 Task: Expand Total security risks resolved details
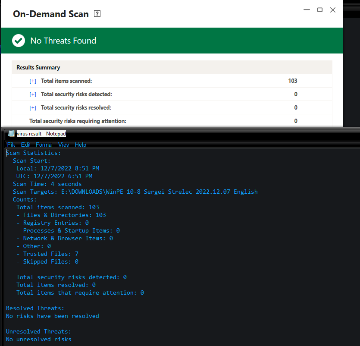click(x=33, y=107)
